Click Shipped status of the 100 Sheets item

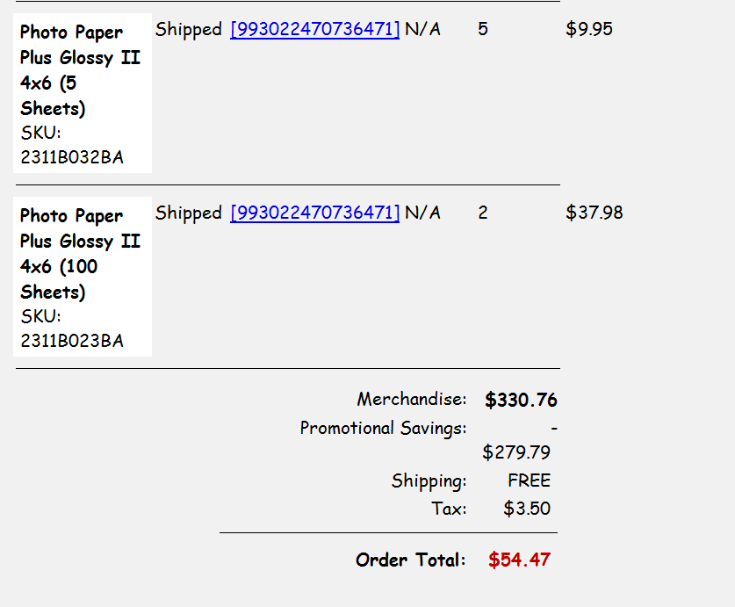189,213
